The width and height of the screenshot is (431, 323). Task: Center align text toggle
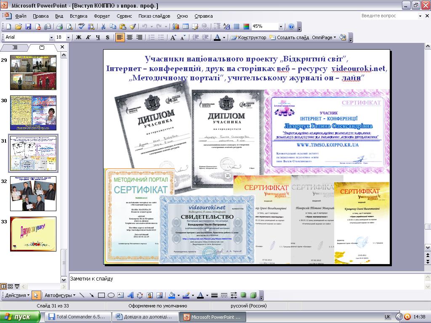(x=130, y=37)
